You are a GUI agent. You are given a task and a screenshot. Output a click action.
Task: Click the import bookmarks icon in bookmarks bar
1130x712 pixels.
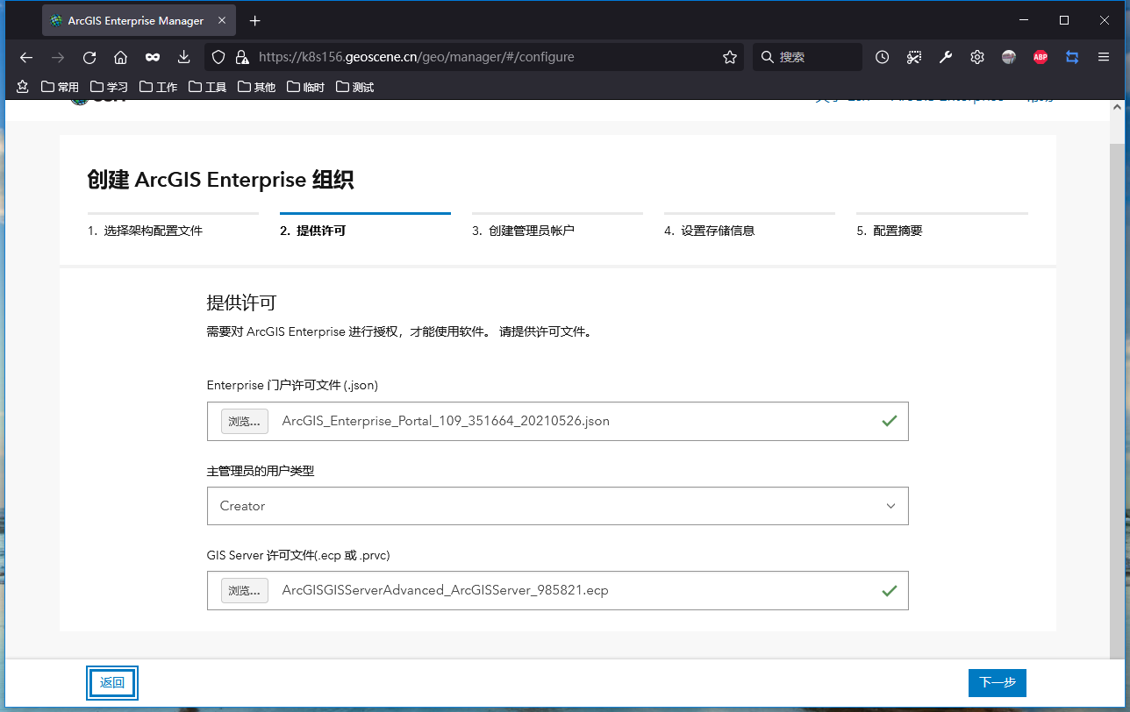tap(23, 87)
